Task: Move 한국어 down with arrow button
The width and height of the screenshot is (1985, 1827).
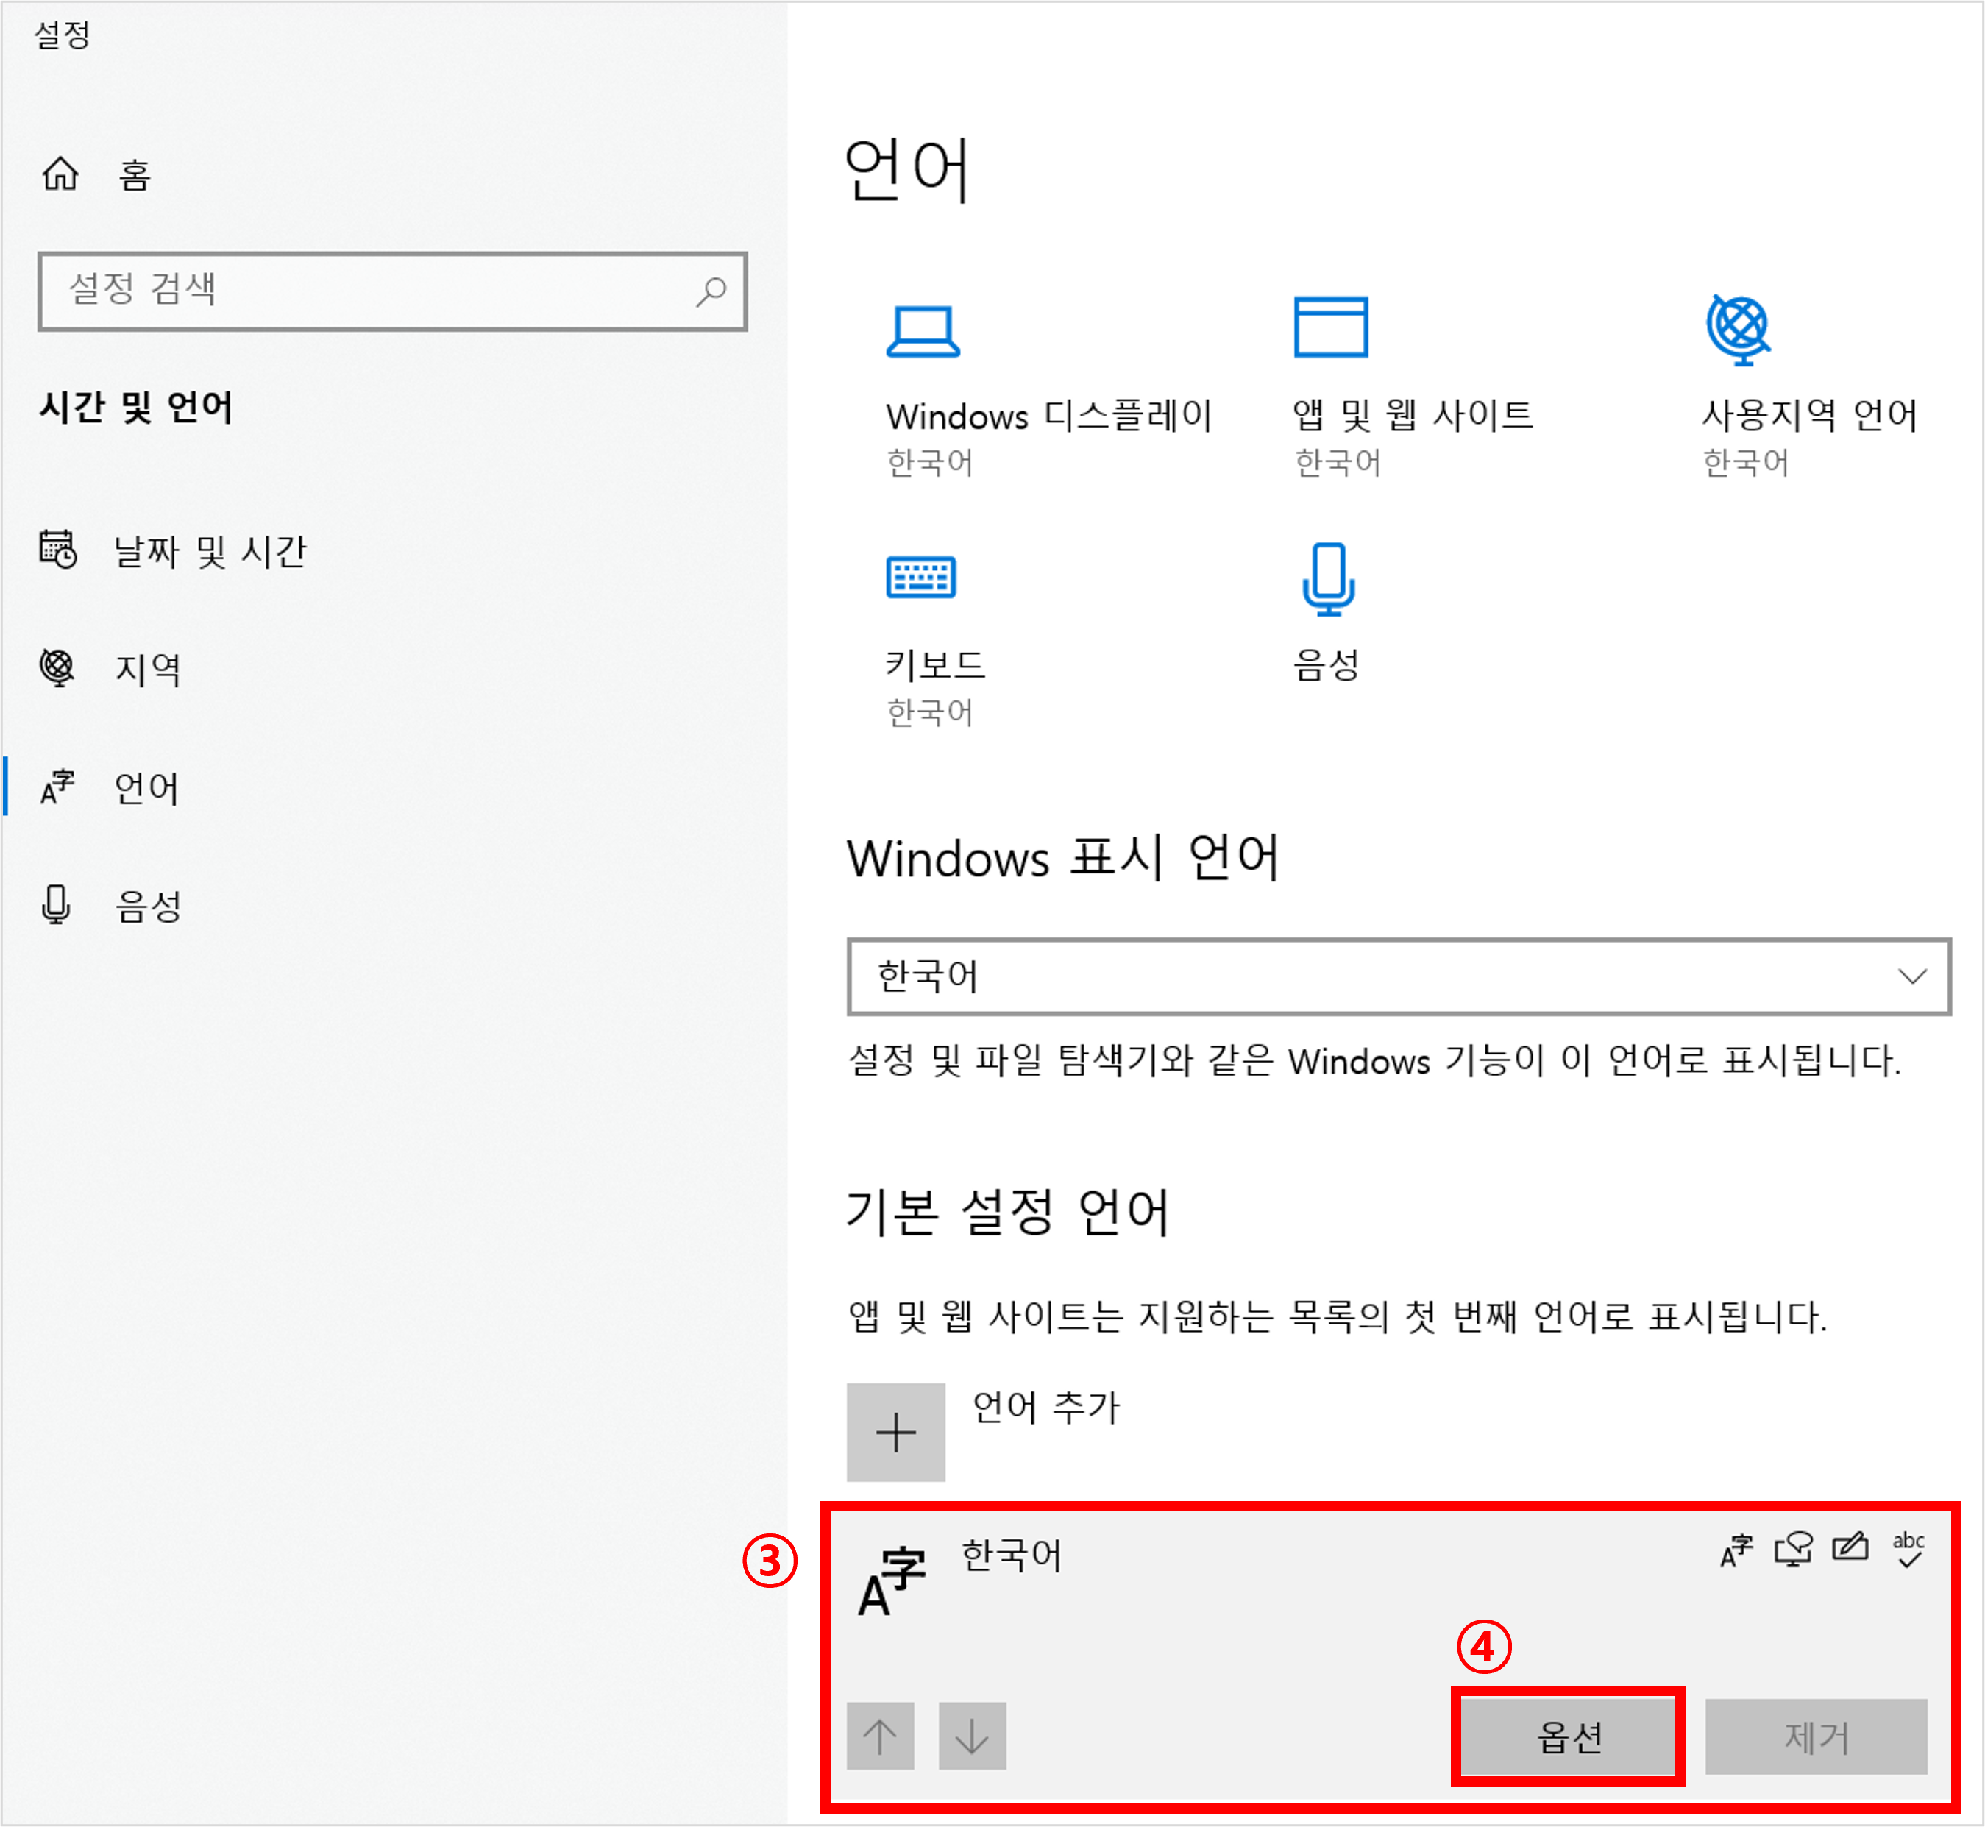Action: tap(972, 1736)
